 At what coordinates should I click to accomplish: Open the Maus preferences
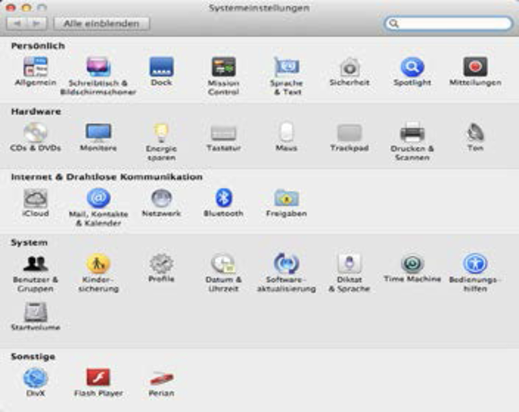287,137
